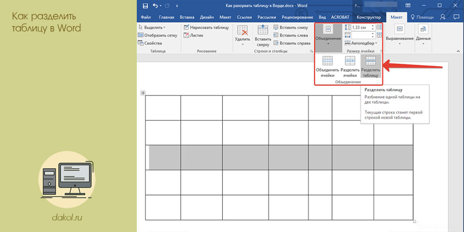
Task: Click the row height field 1,33 см
Action: 361,28
